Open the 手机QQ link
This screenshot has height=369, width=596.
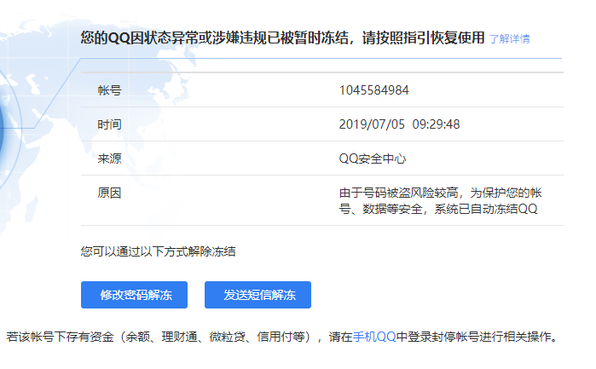pos(374,337)
